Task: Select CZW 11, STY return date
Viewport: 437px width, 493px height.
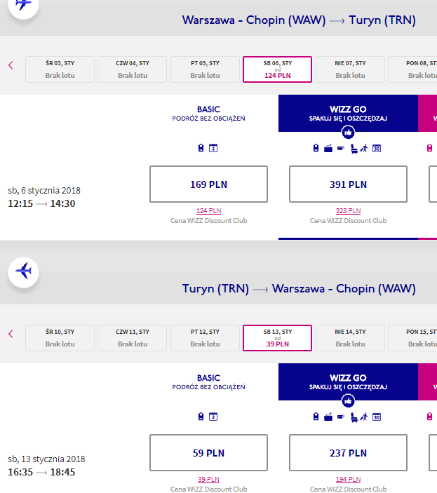Action: pos(133,338)
